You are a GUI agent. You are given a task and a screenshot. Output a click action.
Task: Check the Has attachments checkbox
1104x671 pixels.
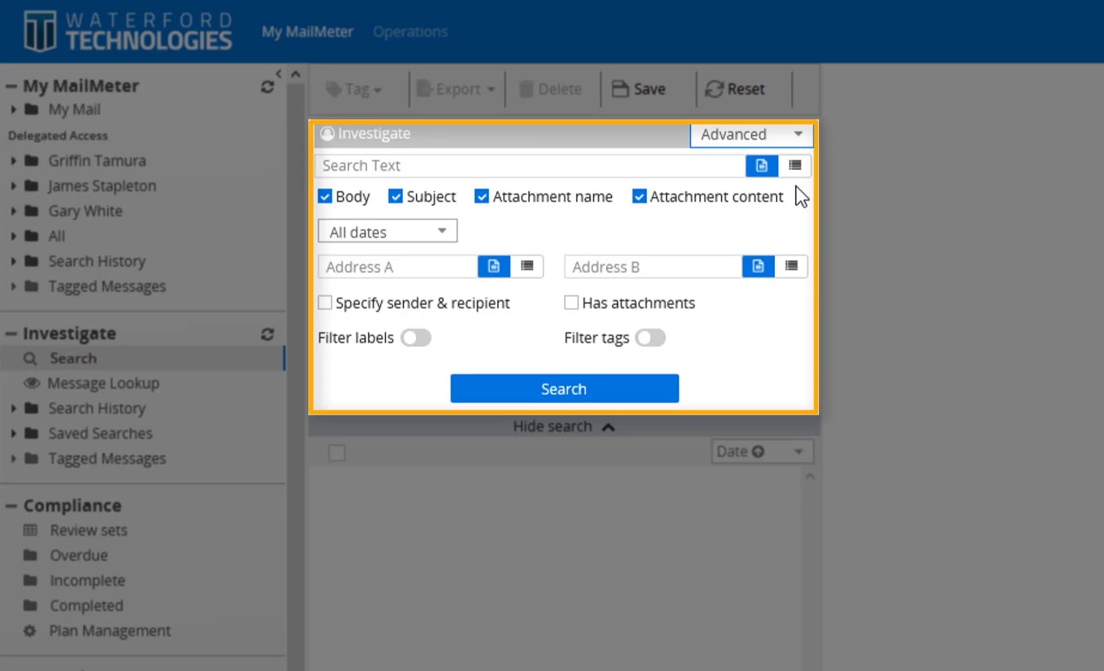[572, 303]
